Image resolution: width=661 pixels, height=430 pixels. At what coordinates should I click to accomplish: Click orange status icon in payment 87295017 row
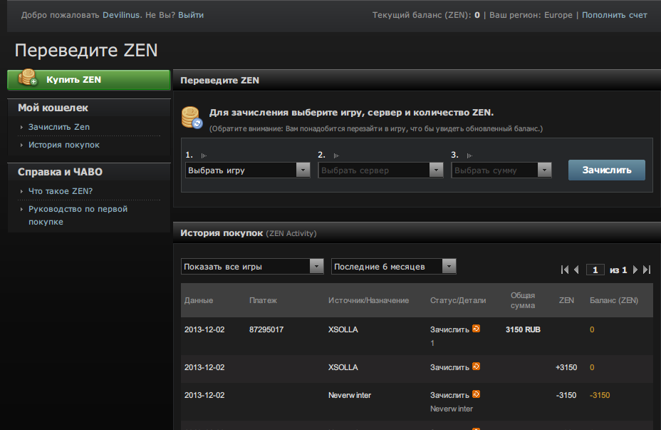tap(476, 329)
